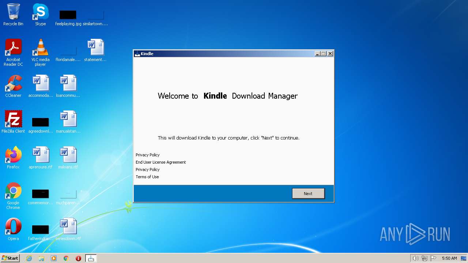Select the msloans.rtf document icon
Screen dimensions: 468x263
68,158
